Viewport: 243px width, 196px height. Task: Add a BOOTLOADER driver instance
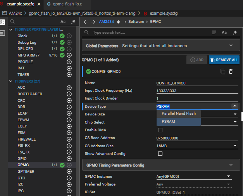69,94
